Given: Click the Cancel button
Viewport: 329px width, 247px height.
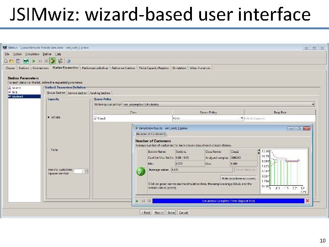Looking at the screenshot, I should point(183,212).
